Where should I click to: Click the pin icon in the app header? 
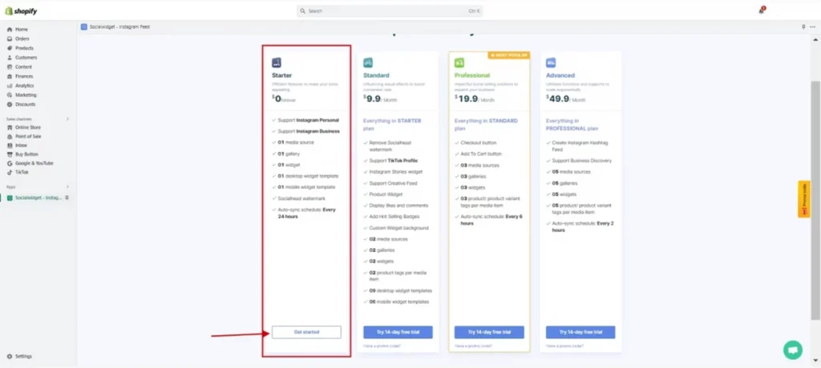tap(803, 26)
